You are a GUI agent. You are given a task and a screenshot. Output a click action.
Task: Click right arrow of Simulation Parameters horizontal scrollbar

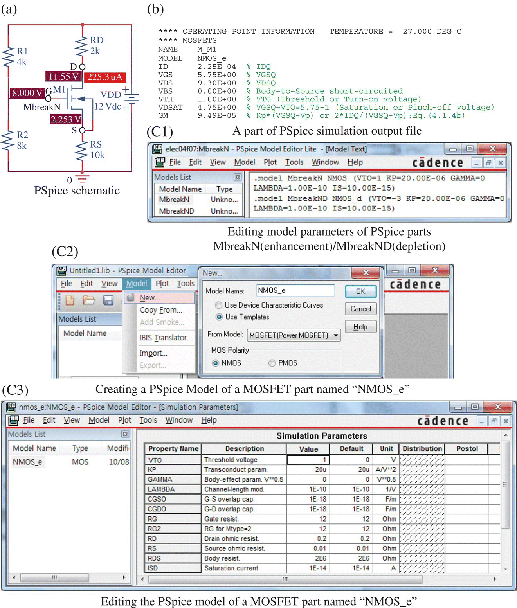[x=495, y=579]
